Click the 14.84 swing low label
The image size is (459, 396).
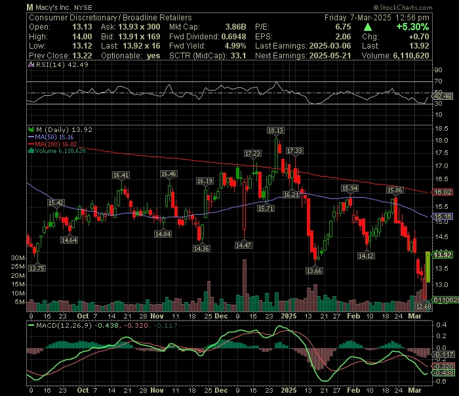163,234
